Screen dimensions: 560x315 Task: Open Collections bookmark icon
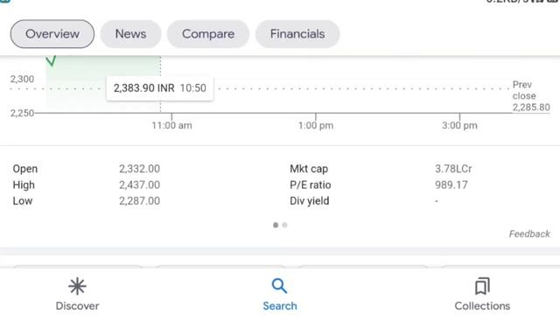click(x=482, y=286)
